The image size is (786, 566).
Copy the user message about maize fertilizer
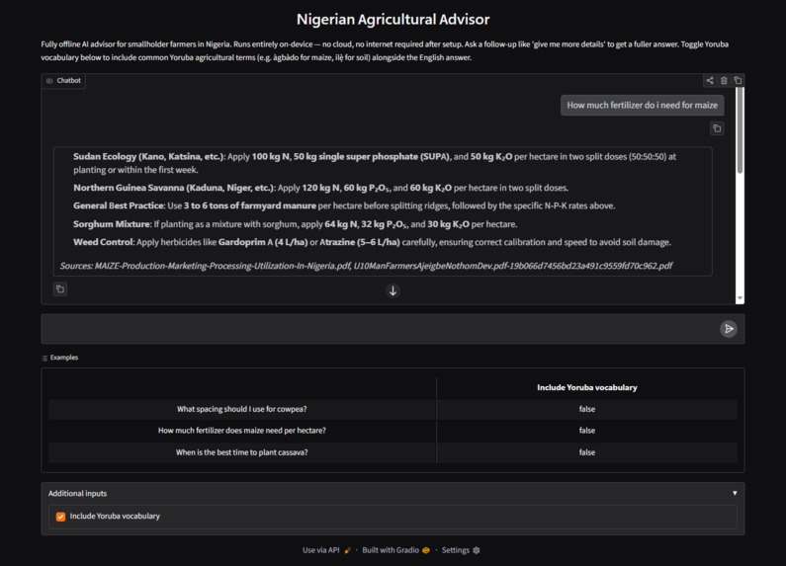click(x=717, y=128)
